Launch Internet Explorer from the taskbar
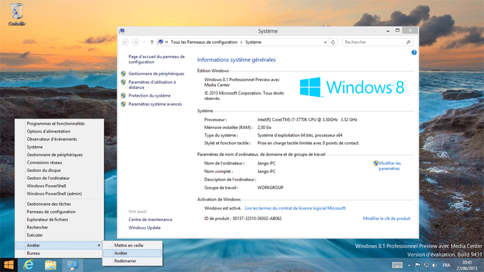Viewport: 484px width, 272px height. (29, 265)
